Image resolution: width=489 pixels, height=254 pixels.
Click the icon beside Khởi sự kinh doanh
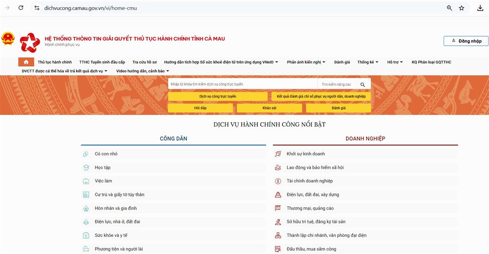(278, 154)
